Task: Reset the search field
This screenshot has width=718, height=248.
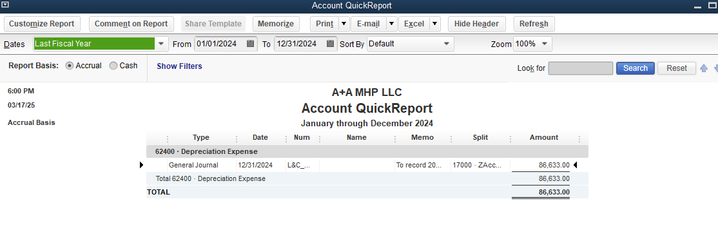Action: point(676,68)
